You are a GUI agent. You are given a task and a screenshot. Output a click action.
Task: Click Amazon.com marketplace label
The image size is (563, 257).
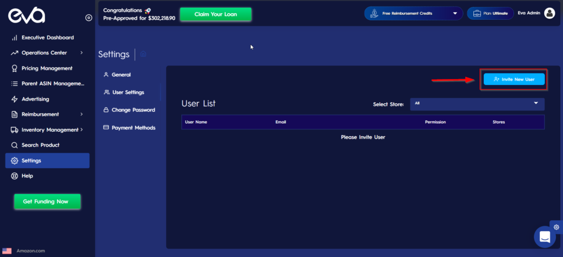[31, 251]
